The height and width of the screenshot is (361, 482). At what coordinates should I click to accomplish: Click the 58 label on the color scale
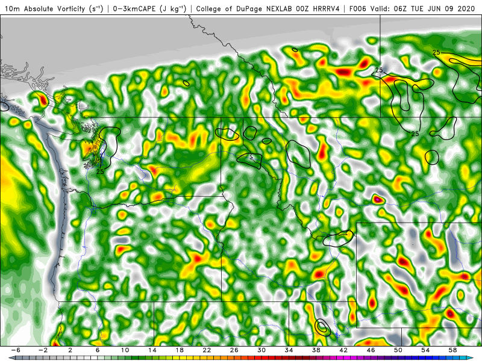453,350
